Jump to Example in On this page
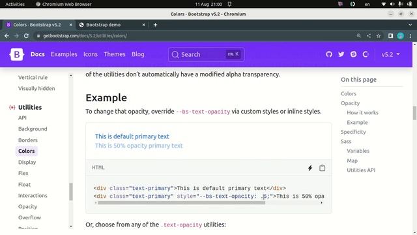 click(357, 122)
